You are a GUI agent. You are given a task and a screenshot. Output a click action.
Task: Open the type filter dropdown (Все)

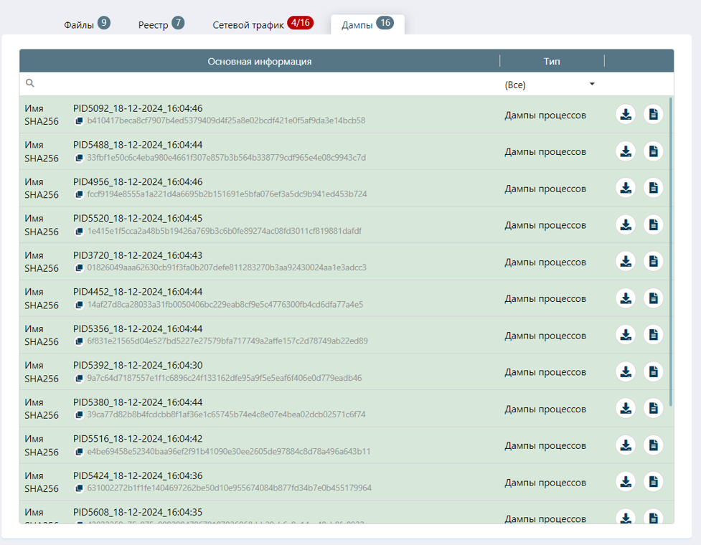point(550,85)
